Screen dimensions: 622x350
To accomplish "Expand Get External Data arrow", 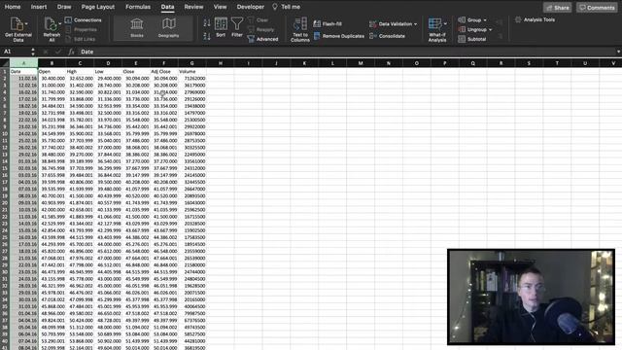I will click(x=26, y=23).
